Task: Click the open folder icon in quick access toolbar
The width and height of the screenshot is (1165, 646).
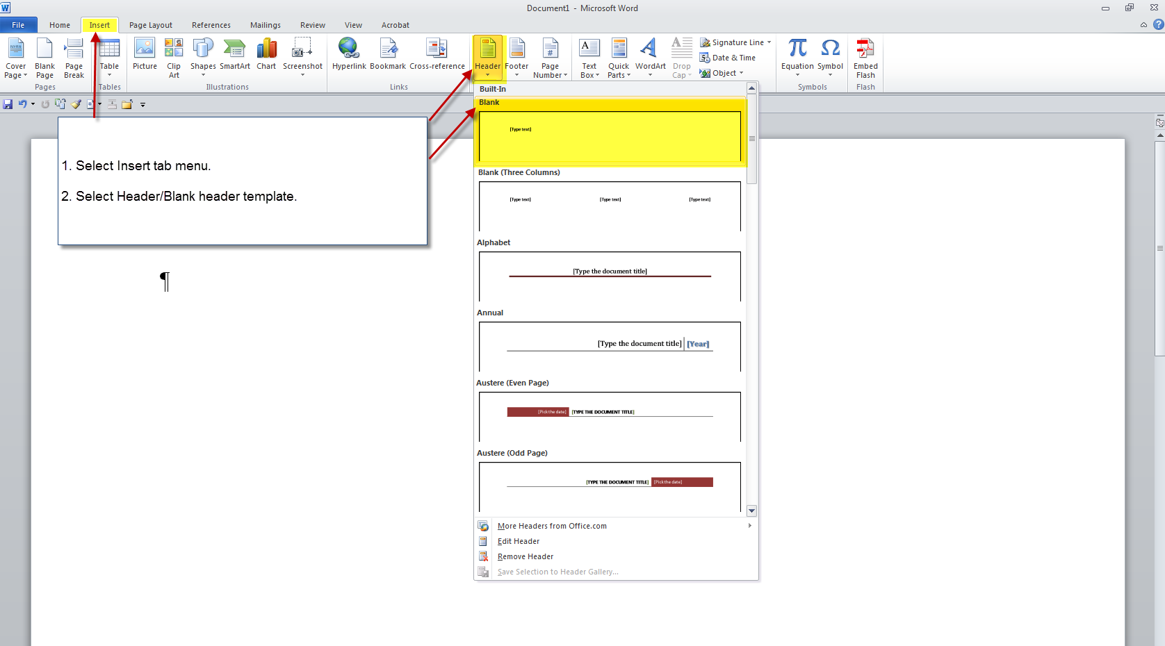Action: coord(127,104)
